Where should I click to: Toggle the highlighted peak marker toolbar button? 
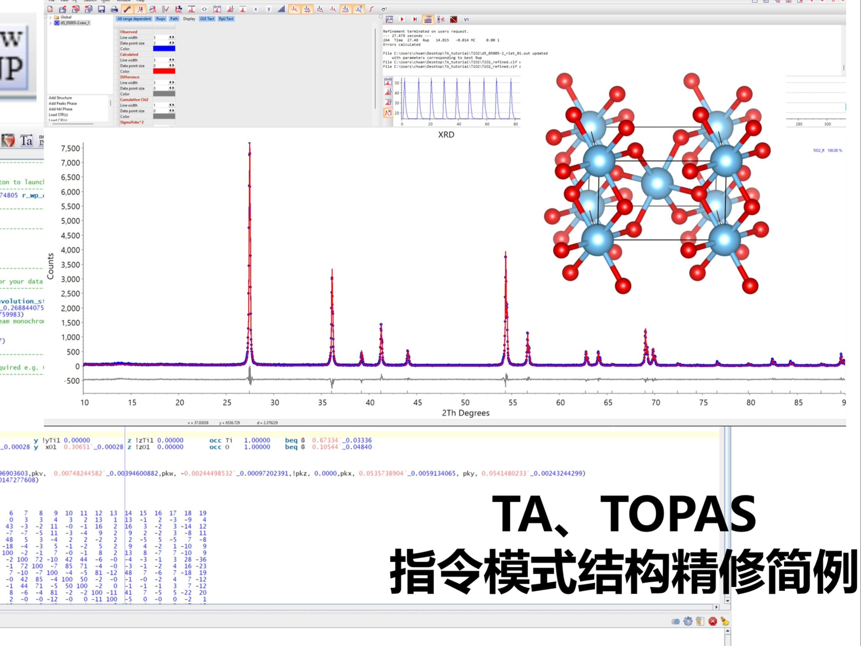point(140,9)
